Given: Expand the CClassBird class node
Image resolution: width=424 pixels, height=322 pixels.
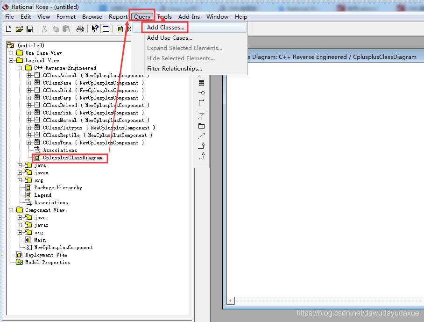Looking at the screenshot, I should tap(28, 90).
